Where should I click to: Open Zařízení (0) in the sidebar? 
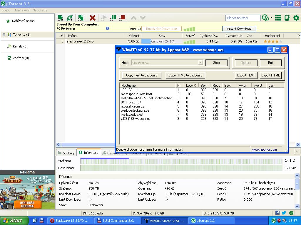pyautogui.click(x=21, y=58)
